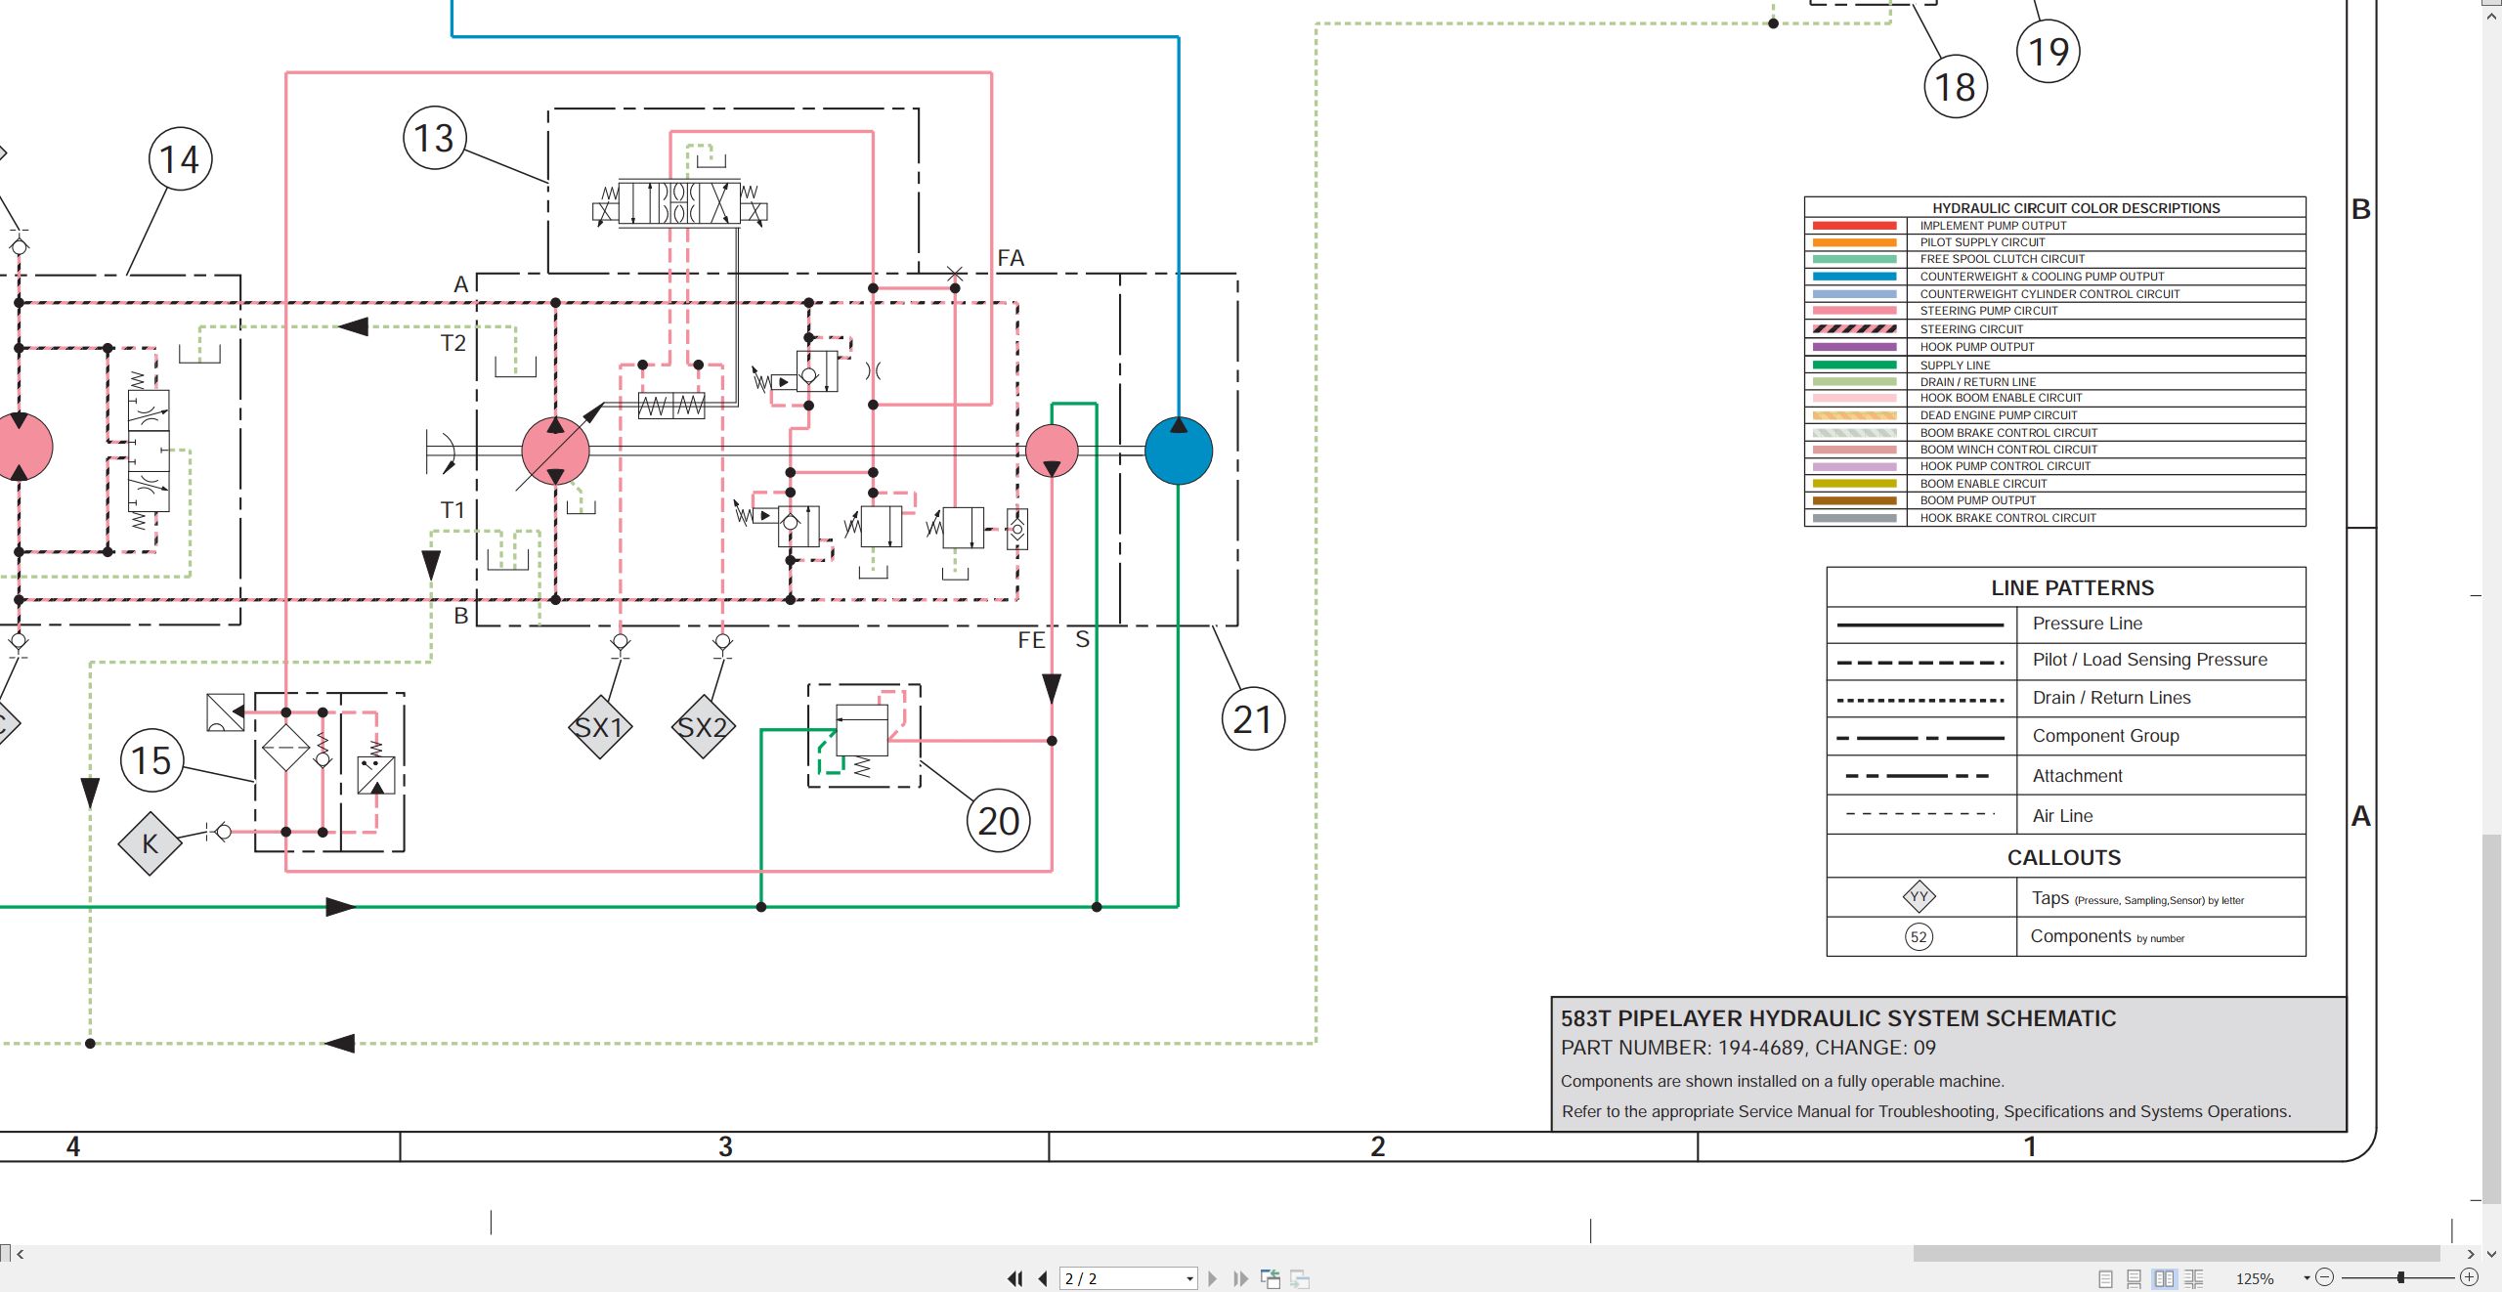
Task: Jump to the last page
Action: [x=1241, y=1278]
